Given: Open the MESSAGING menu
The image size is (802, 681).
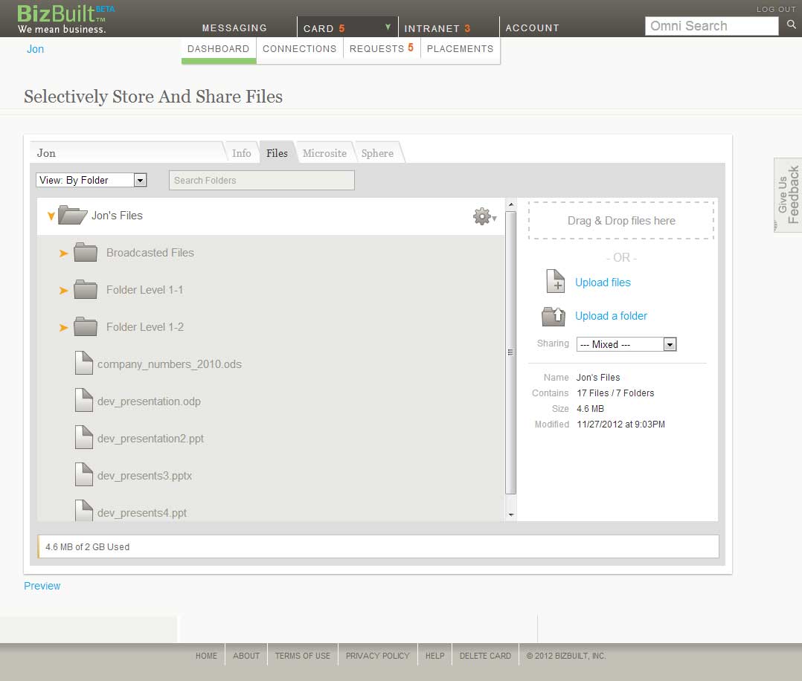Looking at the screenshot, I should tap(234, 28).
